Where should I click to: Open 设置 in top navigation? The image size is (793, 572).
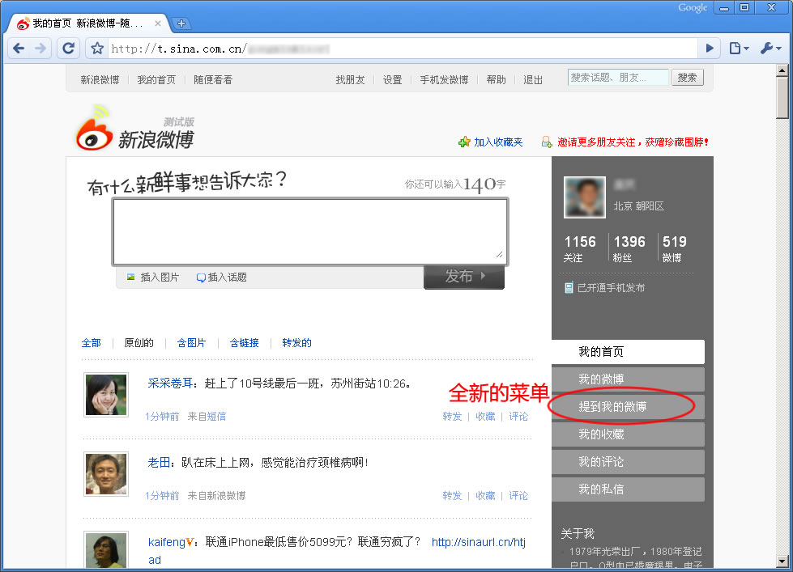click(393, 80)
